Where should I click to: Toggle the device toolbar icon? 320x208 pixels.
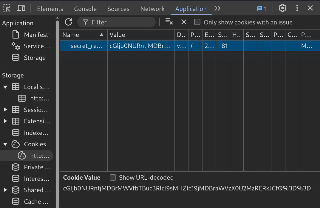(x=21, y=8)
